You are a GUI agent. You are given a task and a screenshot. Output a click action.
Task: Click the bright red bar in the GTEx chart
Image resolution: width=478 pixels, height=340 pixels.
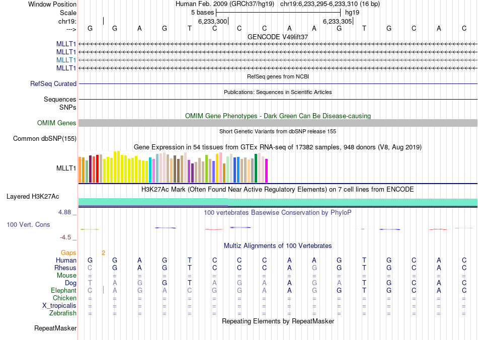[x=97, y=169]
